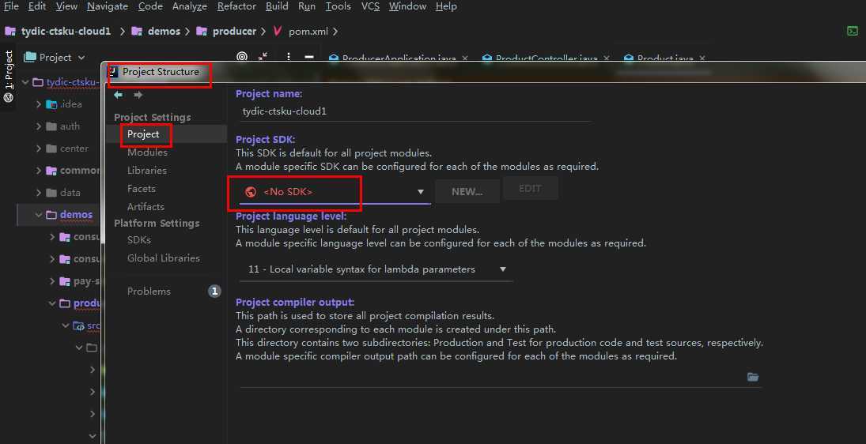
Task: Open the Project language level dropdown
Action: 376,269
